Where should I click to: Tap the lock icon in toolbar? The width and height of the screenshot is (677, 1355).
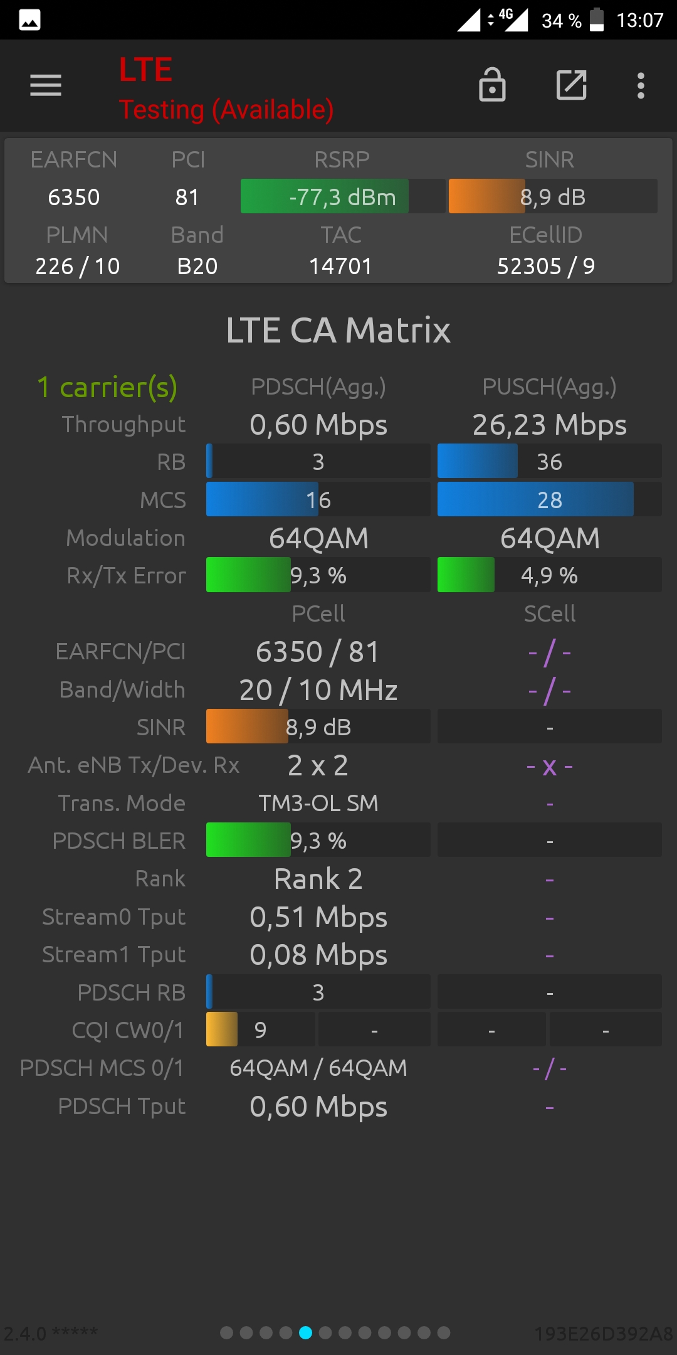pyautogui.click(x=492, y=85)
